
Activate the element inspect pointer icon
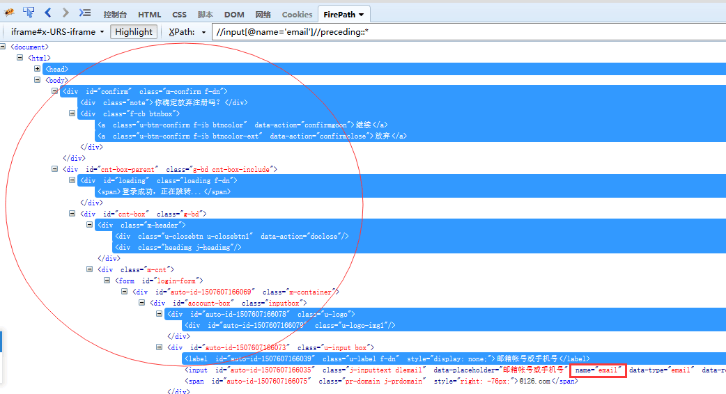(29, 13)
